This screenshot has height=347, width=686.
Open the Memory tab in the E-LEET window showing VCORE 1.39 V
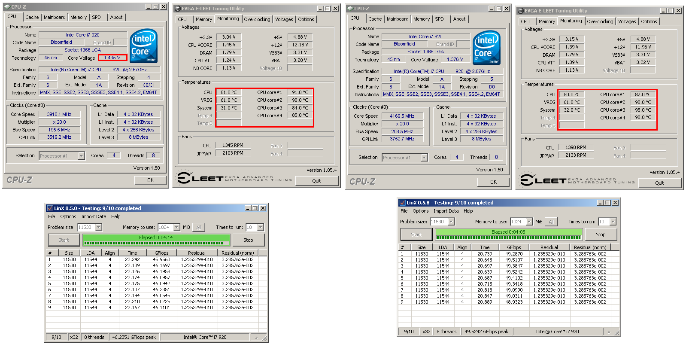click(546, 21)
